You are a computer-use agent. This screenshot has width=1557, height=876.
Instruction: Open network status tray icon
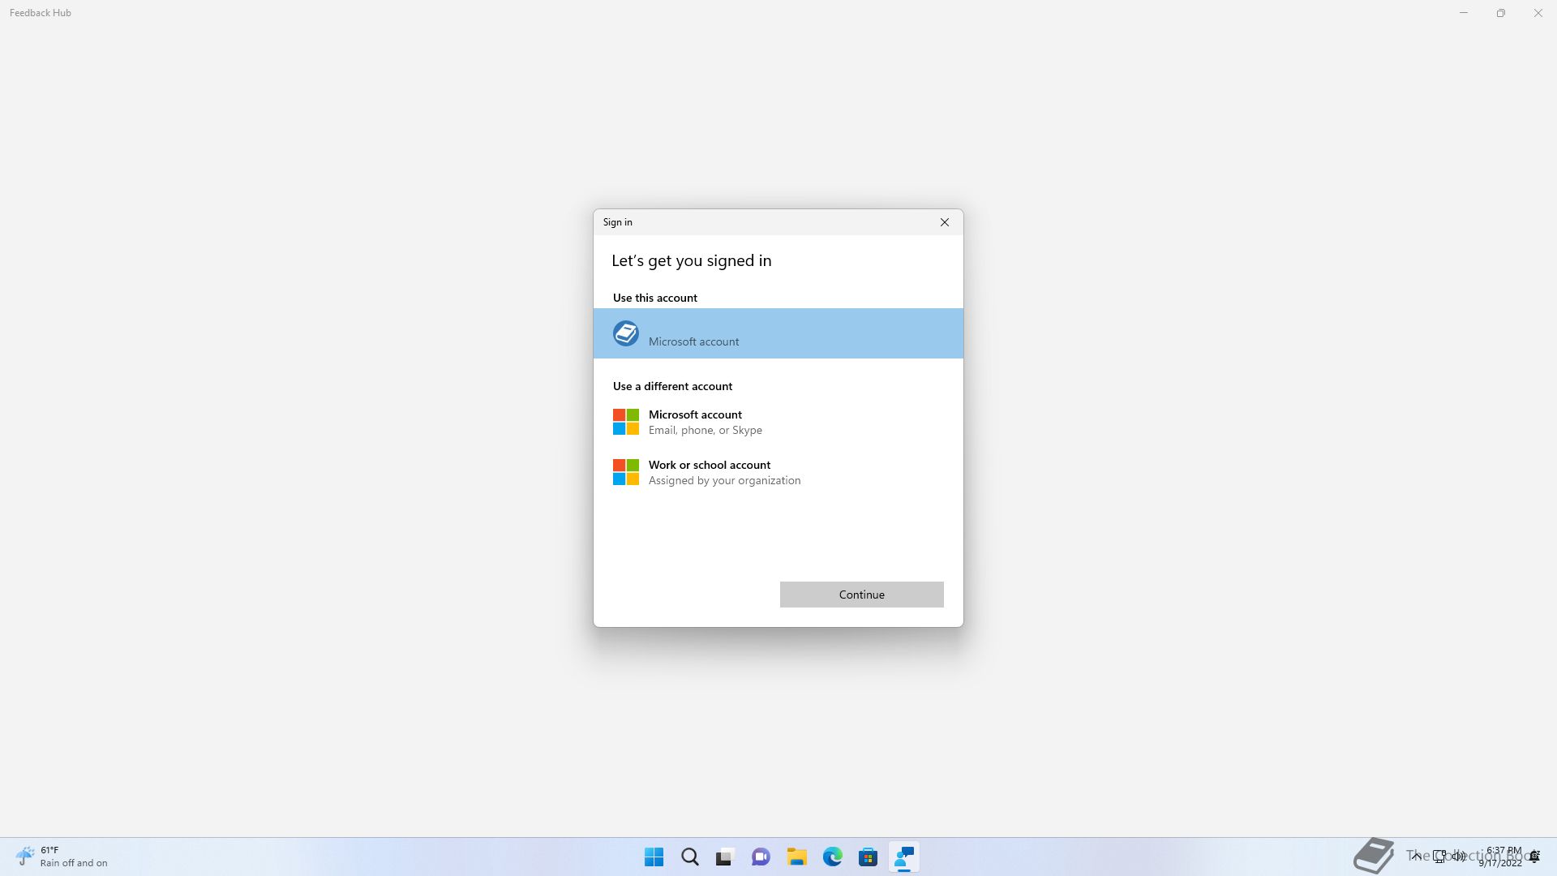tap(1439, 856)
